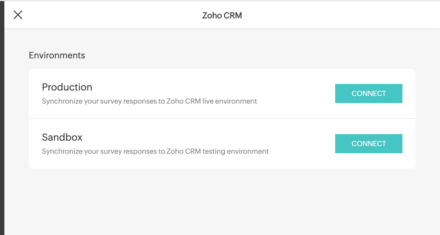Close the Zoho CRM dialog
Screen dimensions: 440x235
[x=18, y=15]
